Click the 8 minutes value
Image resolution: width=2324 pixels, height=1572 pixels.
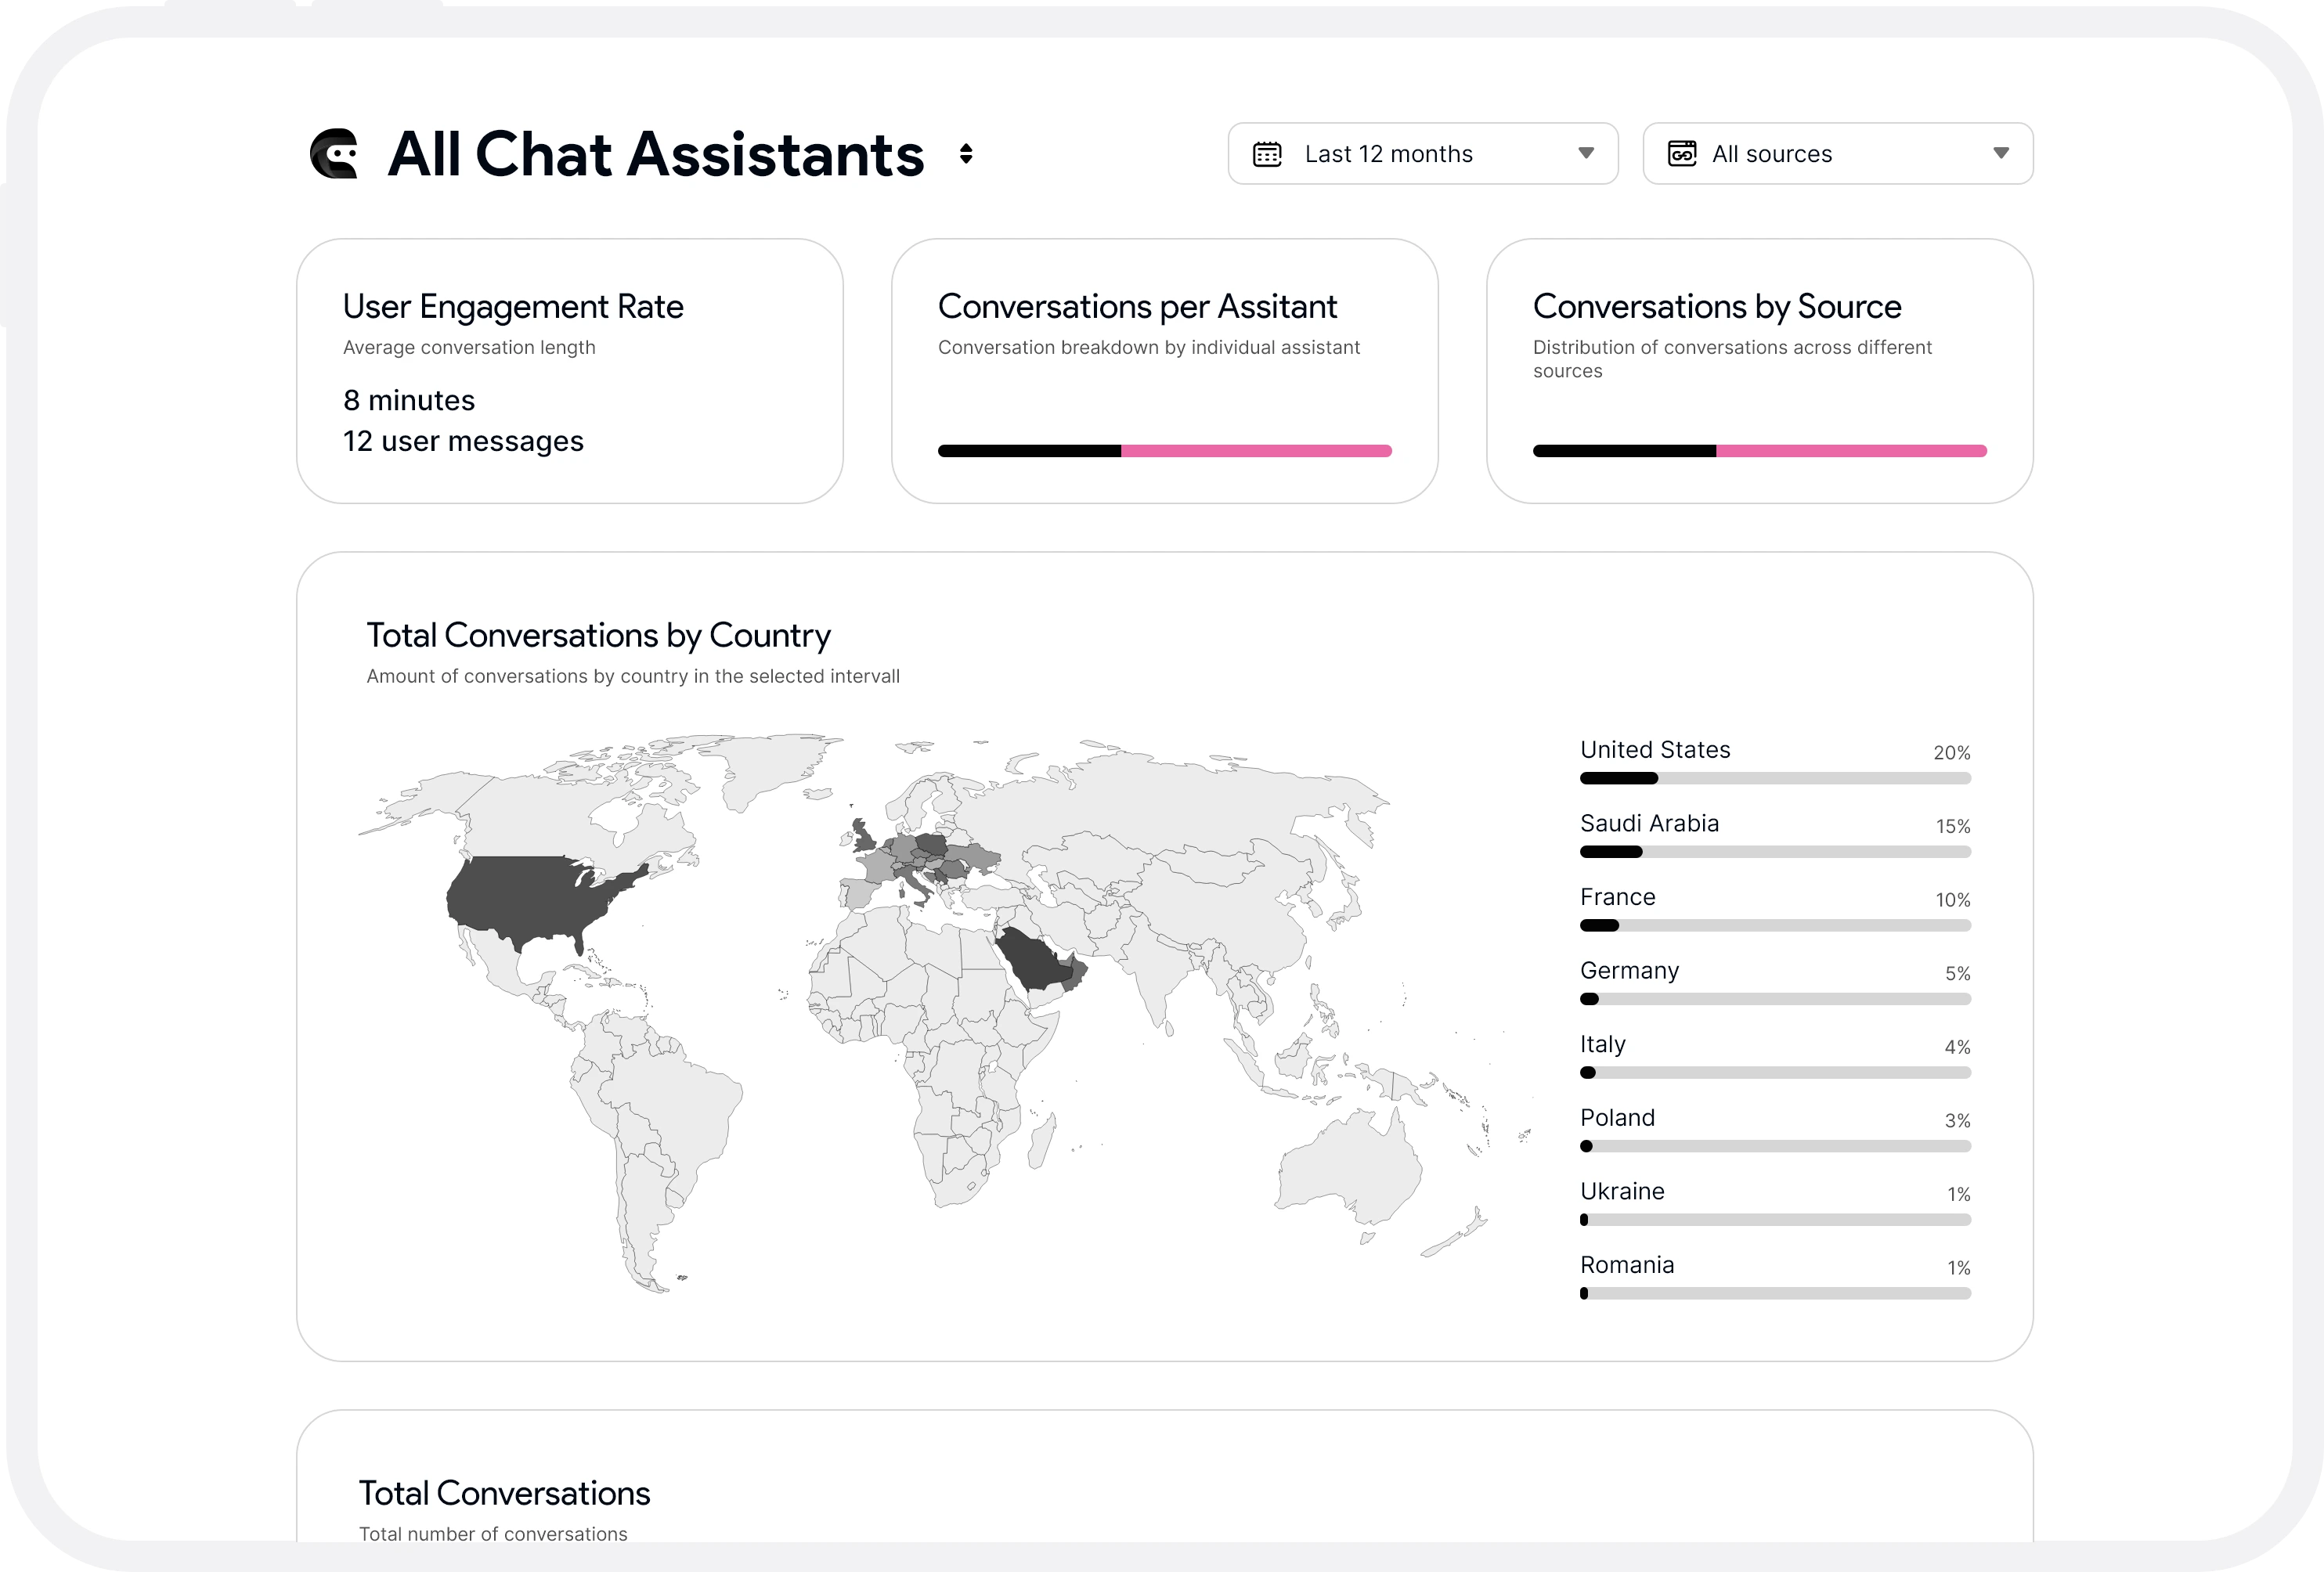point(409,400)
